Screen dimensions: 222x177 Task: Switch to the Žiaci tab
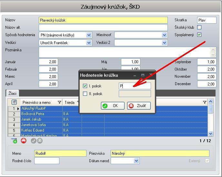(x=13, y=93)
